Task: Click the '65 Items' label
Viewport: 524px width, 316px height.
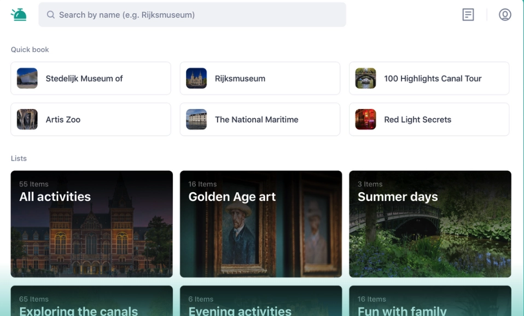Action: [34, 299]
